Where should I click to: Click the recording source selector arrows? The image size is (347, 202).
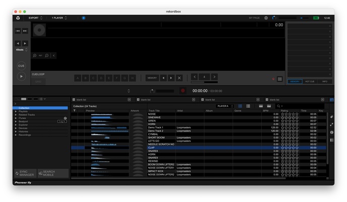click(129, 91)
